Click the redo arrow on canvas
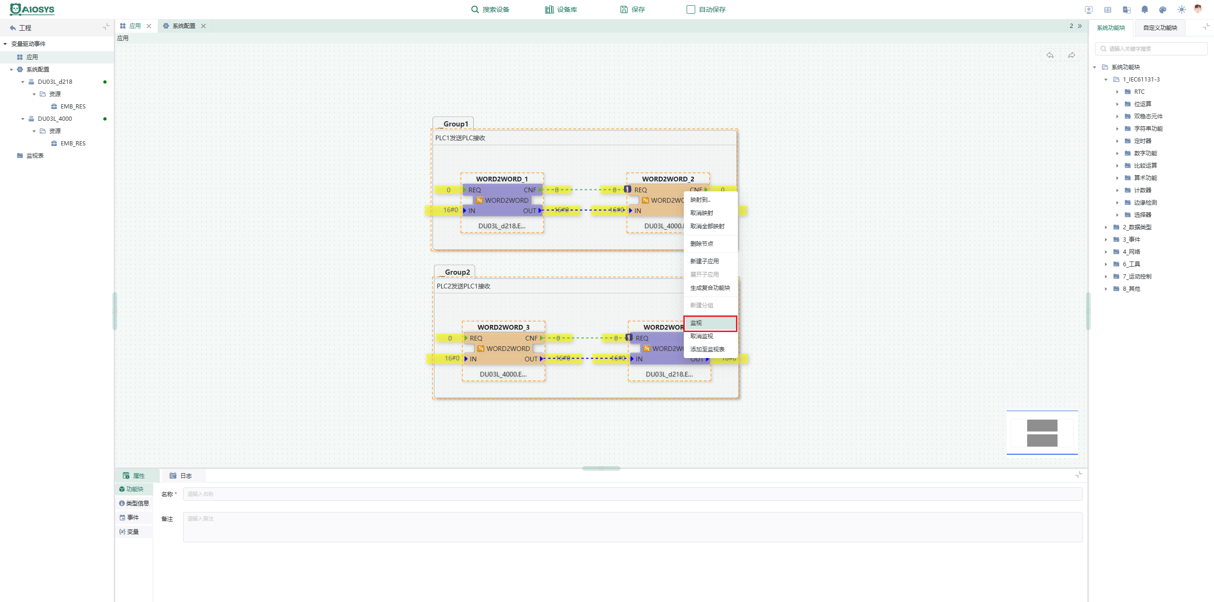 1072,55
